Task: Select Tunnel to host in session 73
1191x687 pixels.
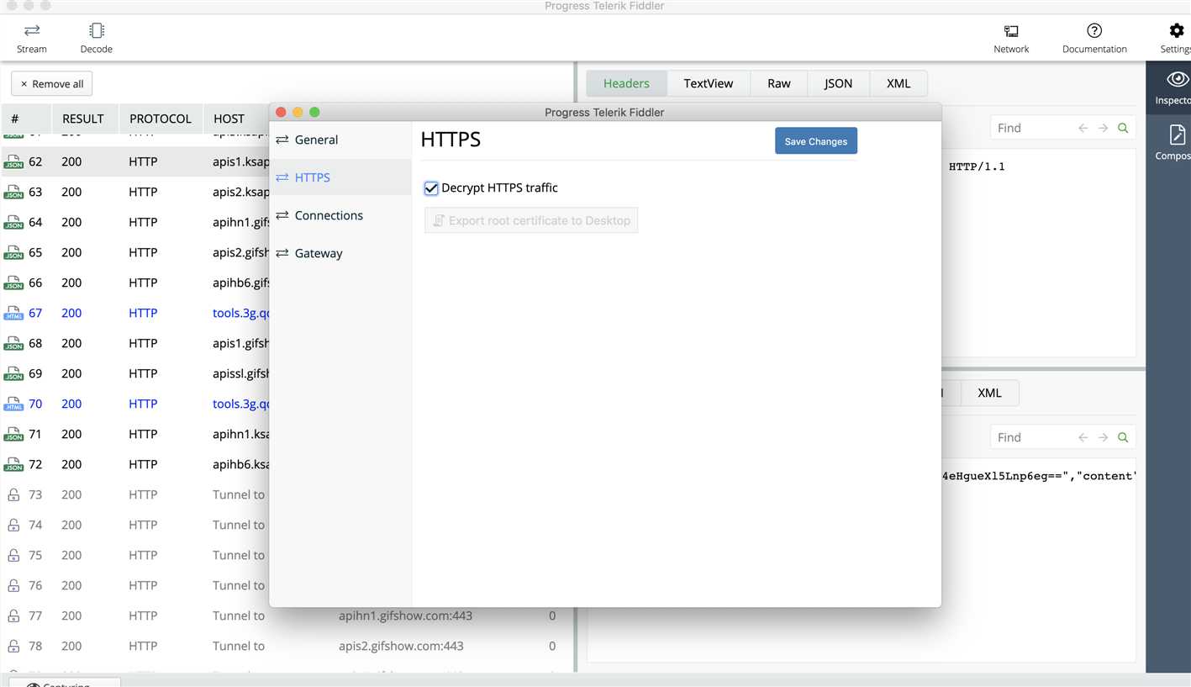Action: point(239,494)
